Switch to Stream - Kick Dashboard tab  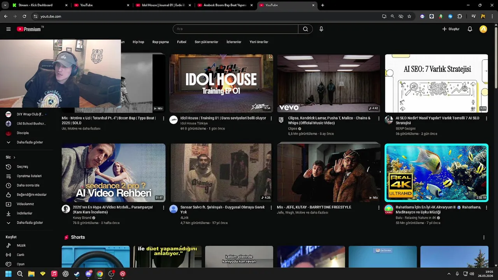39,5
